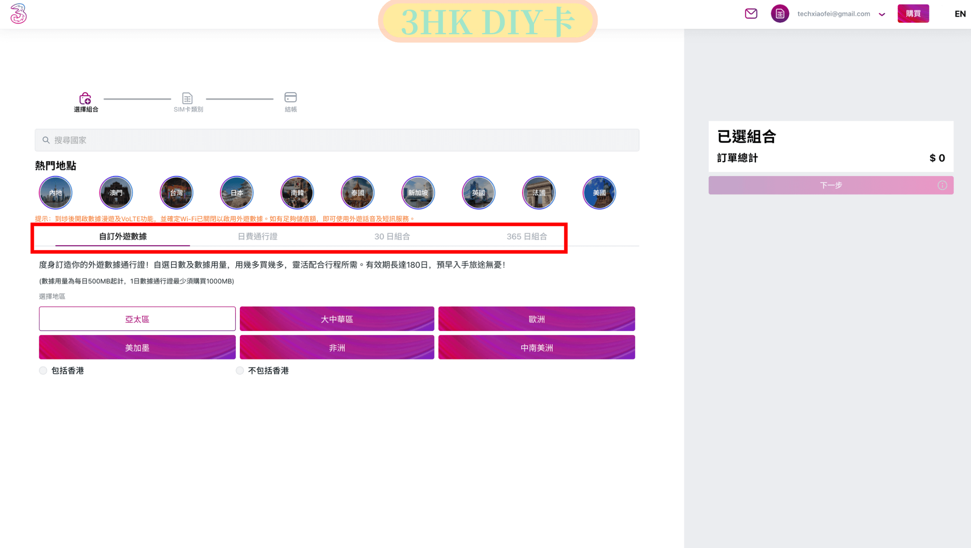Click the purple account document icon
The image size is (971, 548).
point(780,14)
